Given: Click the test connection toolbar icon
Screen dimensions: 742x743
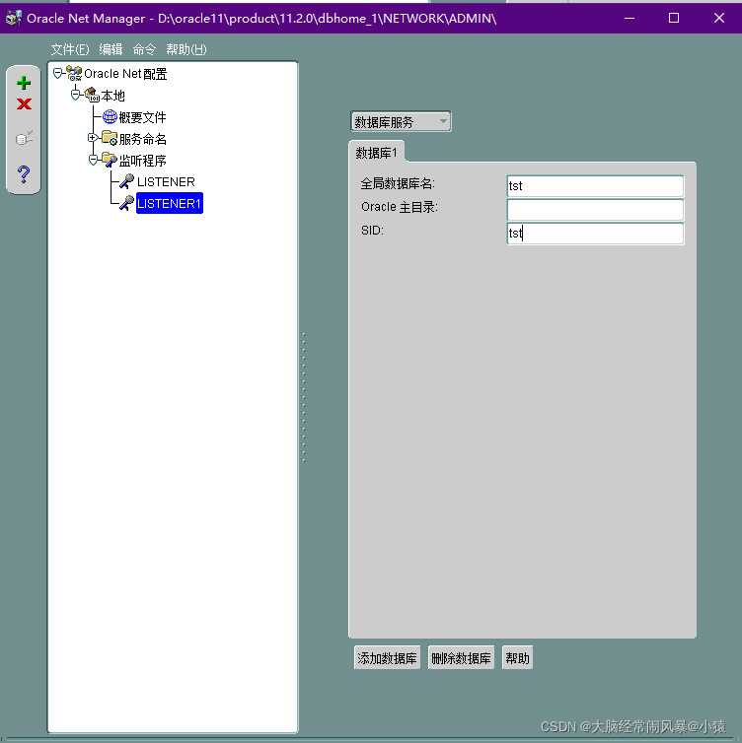Looking at the screenshot, I should pos(24,138).
